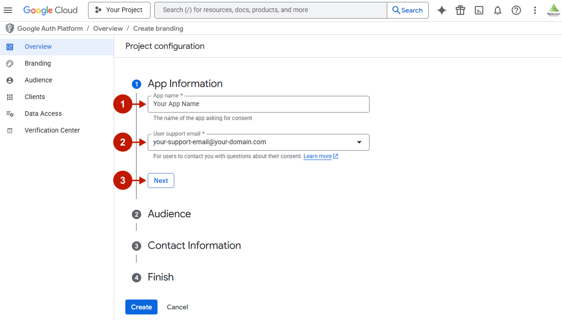Click the blue Create button
The image size is (562, 320).
point(141,307)
